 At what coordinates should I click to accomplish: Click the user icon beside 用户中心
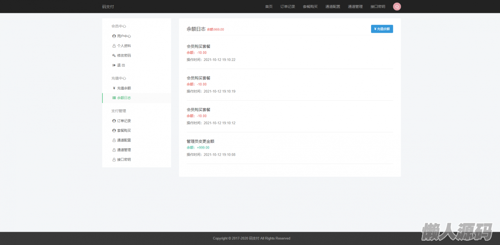[114, 36]
